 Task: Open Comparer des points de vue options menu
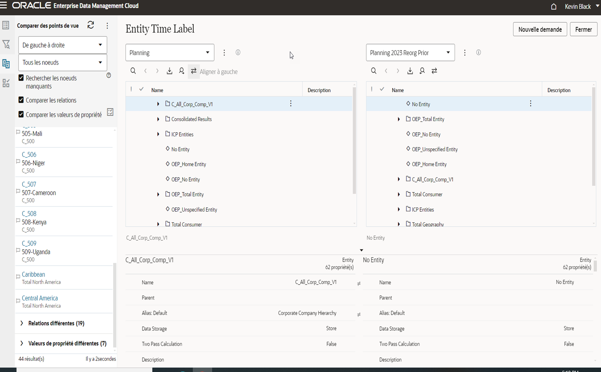pos(107,26)
